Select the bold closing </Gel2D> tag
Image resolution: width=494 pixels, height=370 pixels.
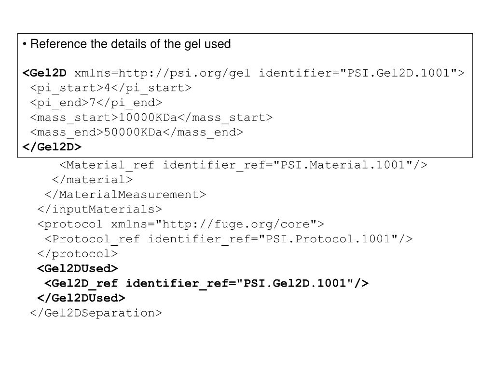(52, 147)
